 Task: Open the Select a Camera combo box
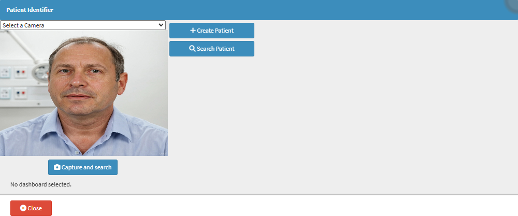(82, 25)
